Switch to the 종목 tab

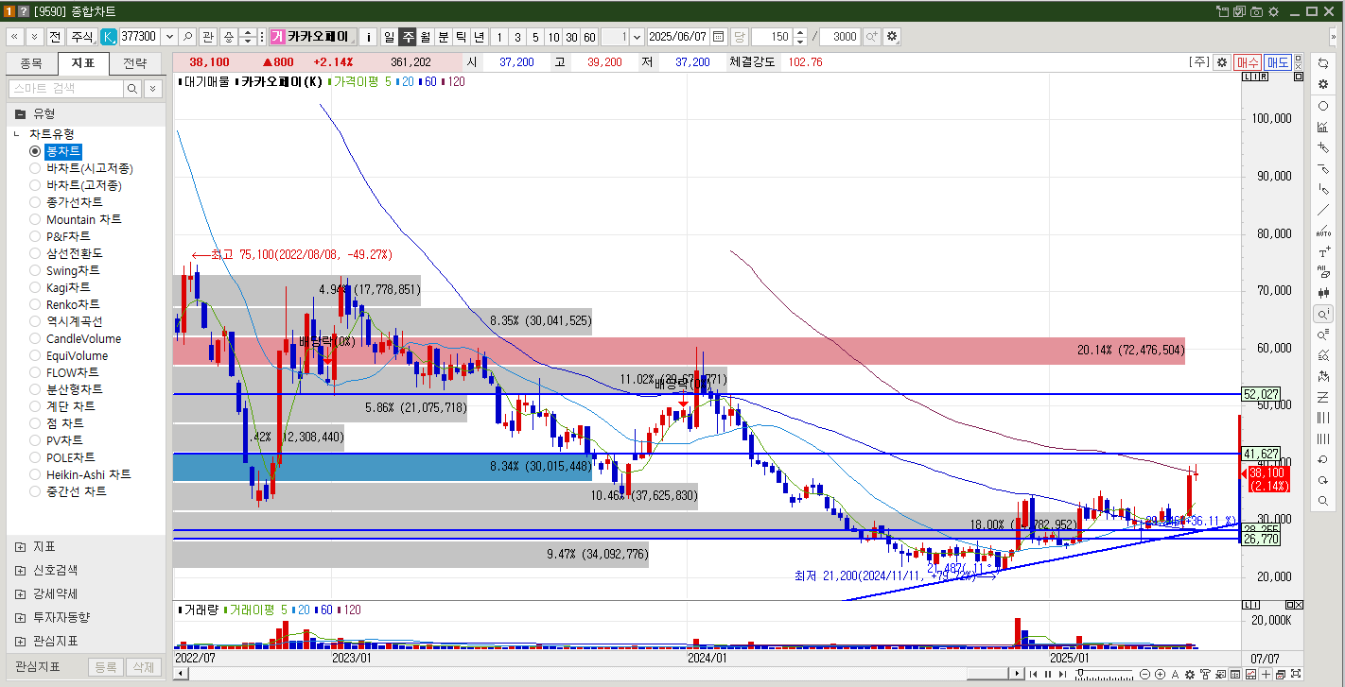click(31, 63)
